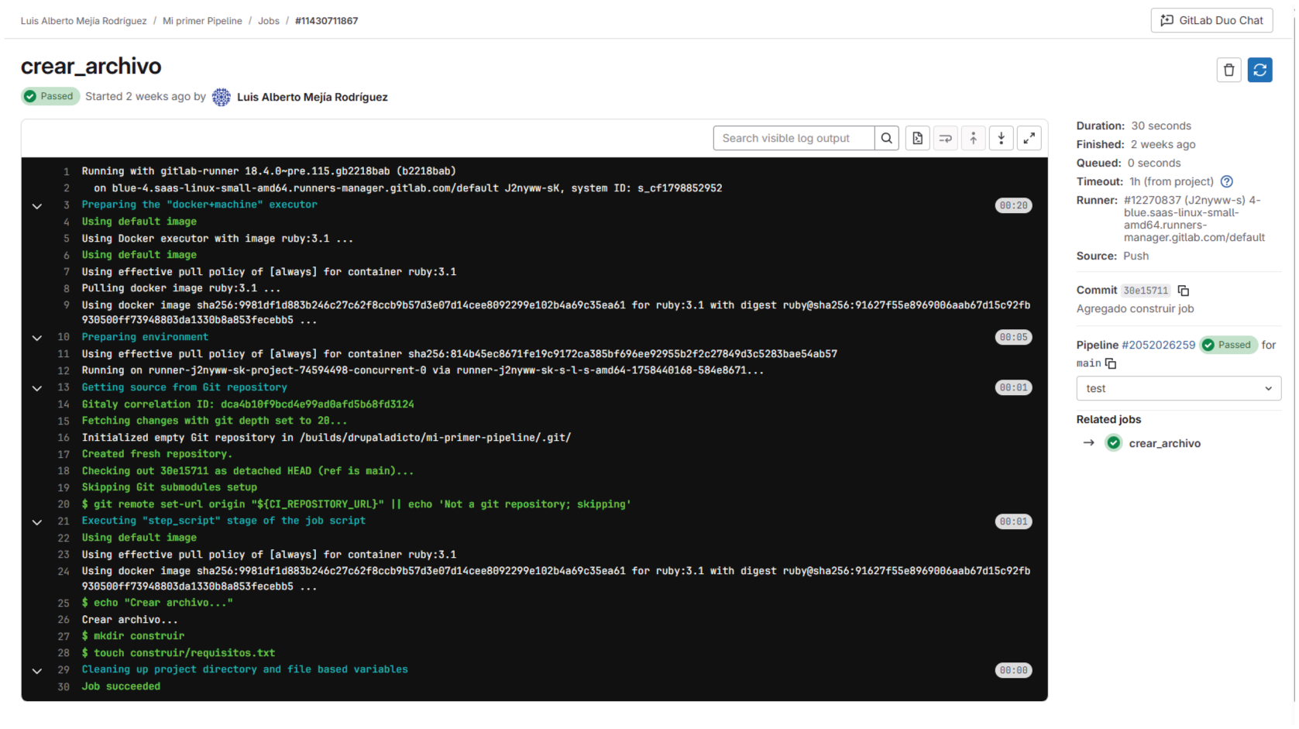Collapse the Preparing docker+machine executor section
The height and width of the screenshot is (729, 1299).
tap(36, 206)
